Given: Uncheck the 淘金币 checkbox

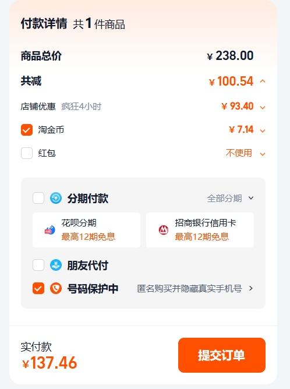Looking at the screenshot, I should pyautogui.click(x=27, y=130).
